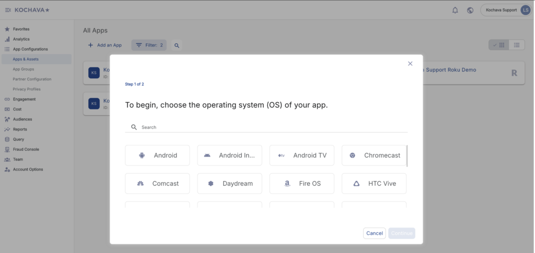Viewport: 535px width, 253px height.
Task: Click the globe icon in header
Action: 470,10
